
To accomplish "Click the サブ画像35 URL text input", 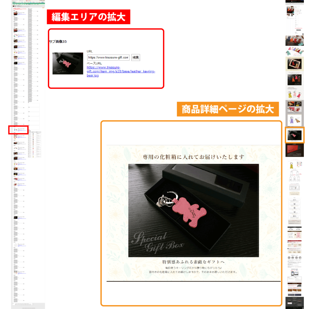I will click(x=108, y=57).
